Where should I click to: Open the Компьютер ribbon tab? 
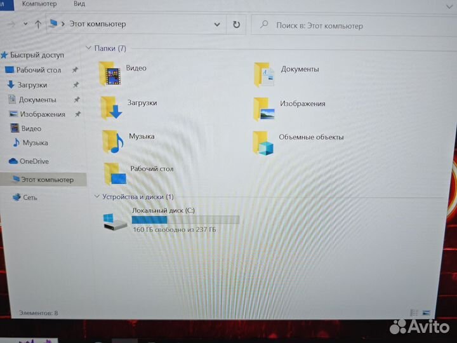point(39,4)
